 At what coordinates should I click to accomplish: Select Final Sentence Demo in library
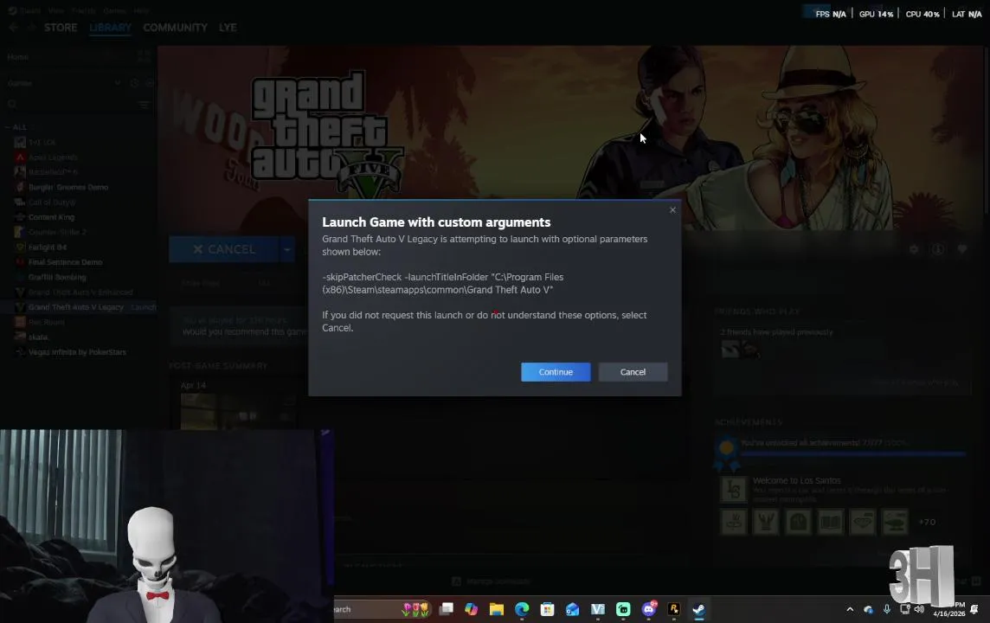[65, 262]
